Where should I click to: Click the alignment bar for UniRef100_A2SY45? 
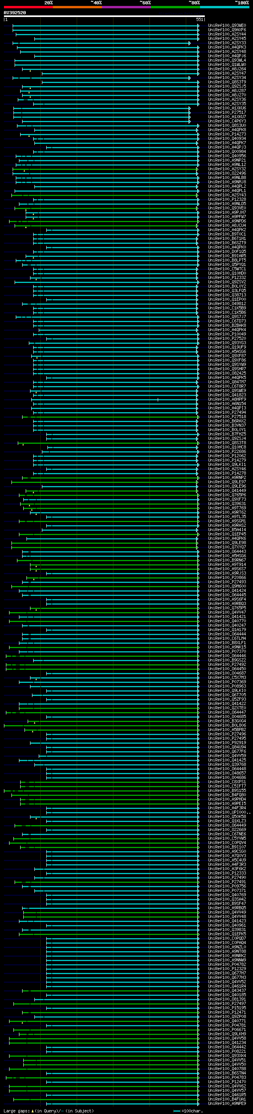(117, 38)
